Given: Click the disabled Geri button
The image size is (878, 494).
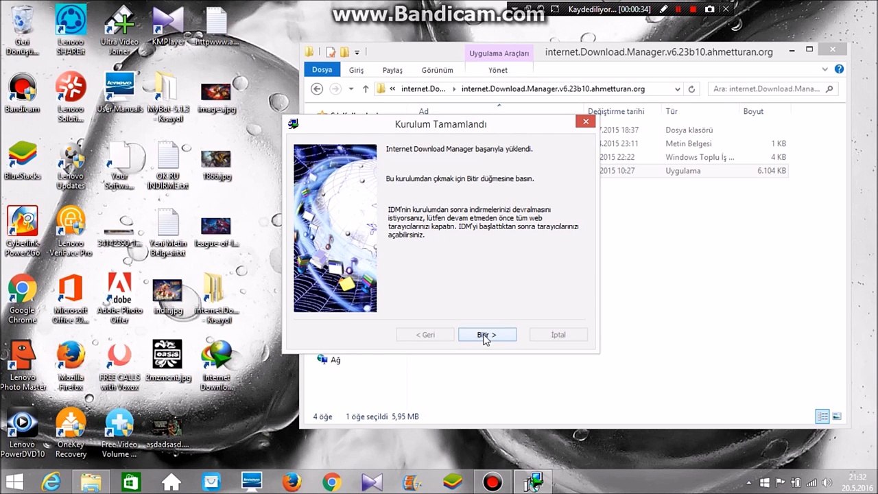Looking at the screenshot, I should pos(425,335).
